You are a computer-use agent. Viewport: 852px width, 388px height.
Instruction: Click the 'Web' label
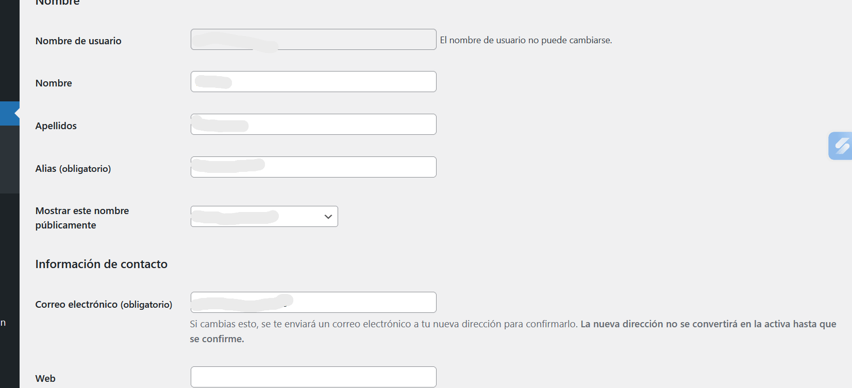(45, 379)
